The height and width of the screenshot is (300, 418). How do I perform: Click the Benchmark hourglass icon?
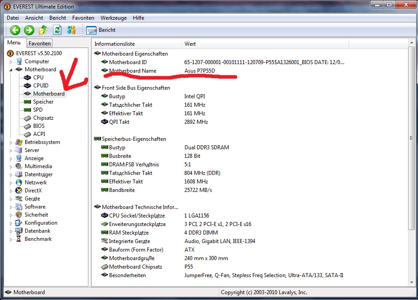pos(19,239)
